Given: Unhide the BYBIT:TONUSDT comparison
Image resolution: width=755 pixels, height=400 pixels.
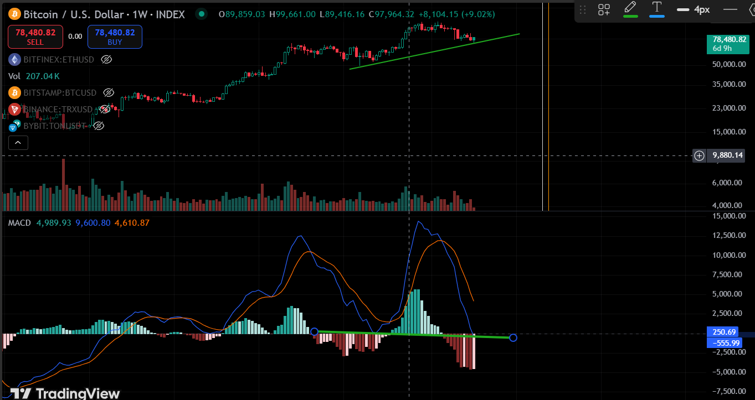Looking at the screenshot, I should [99, 126].
